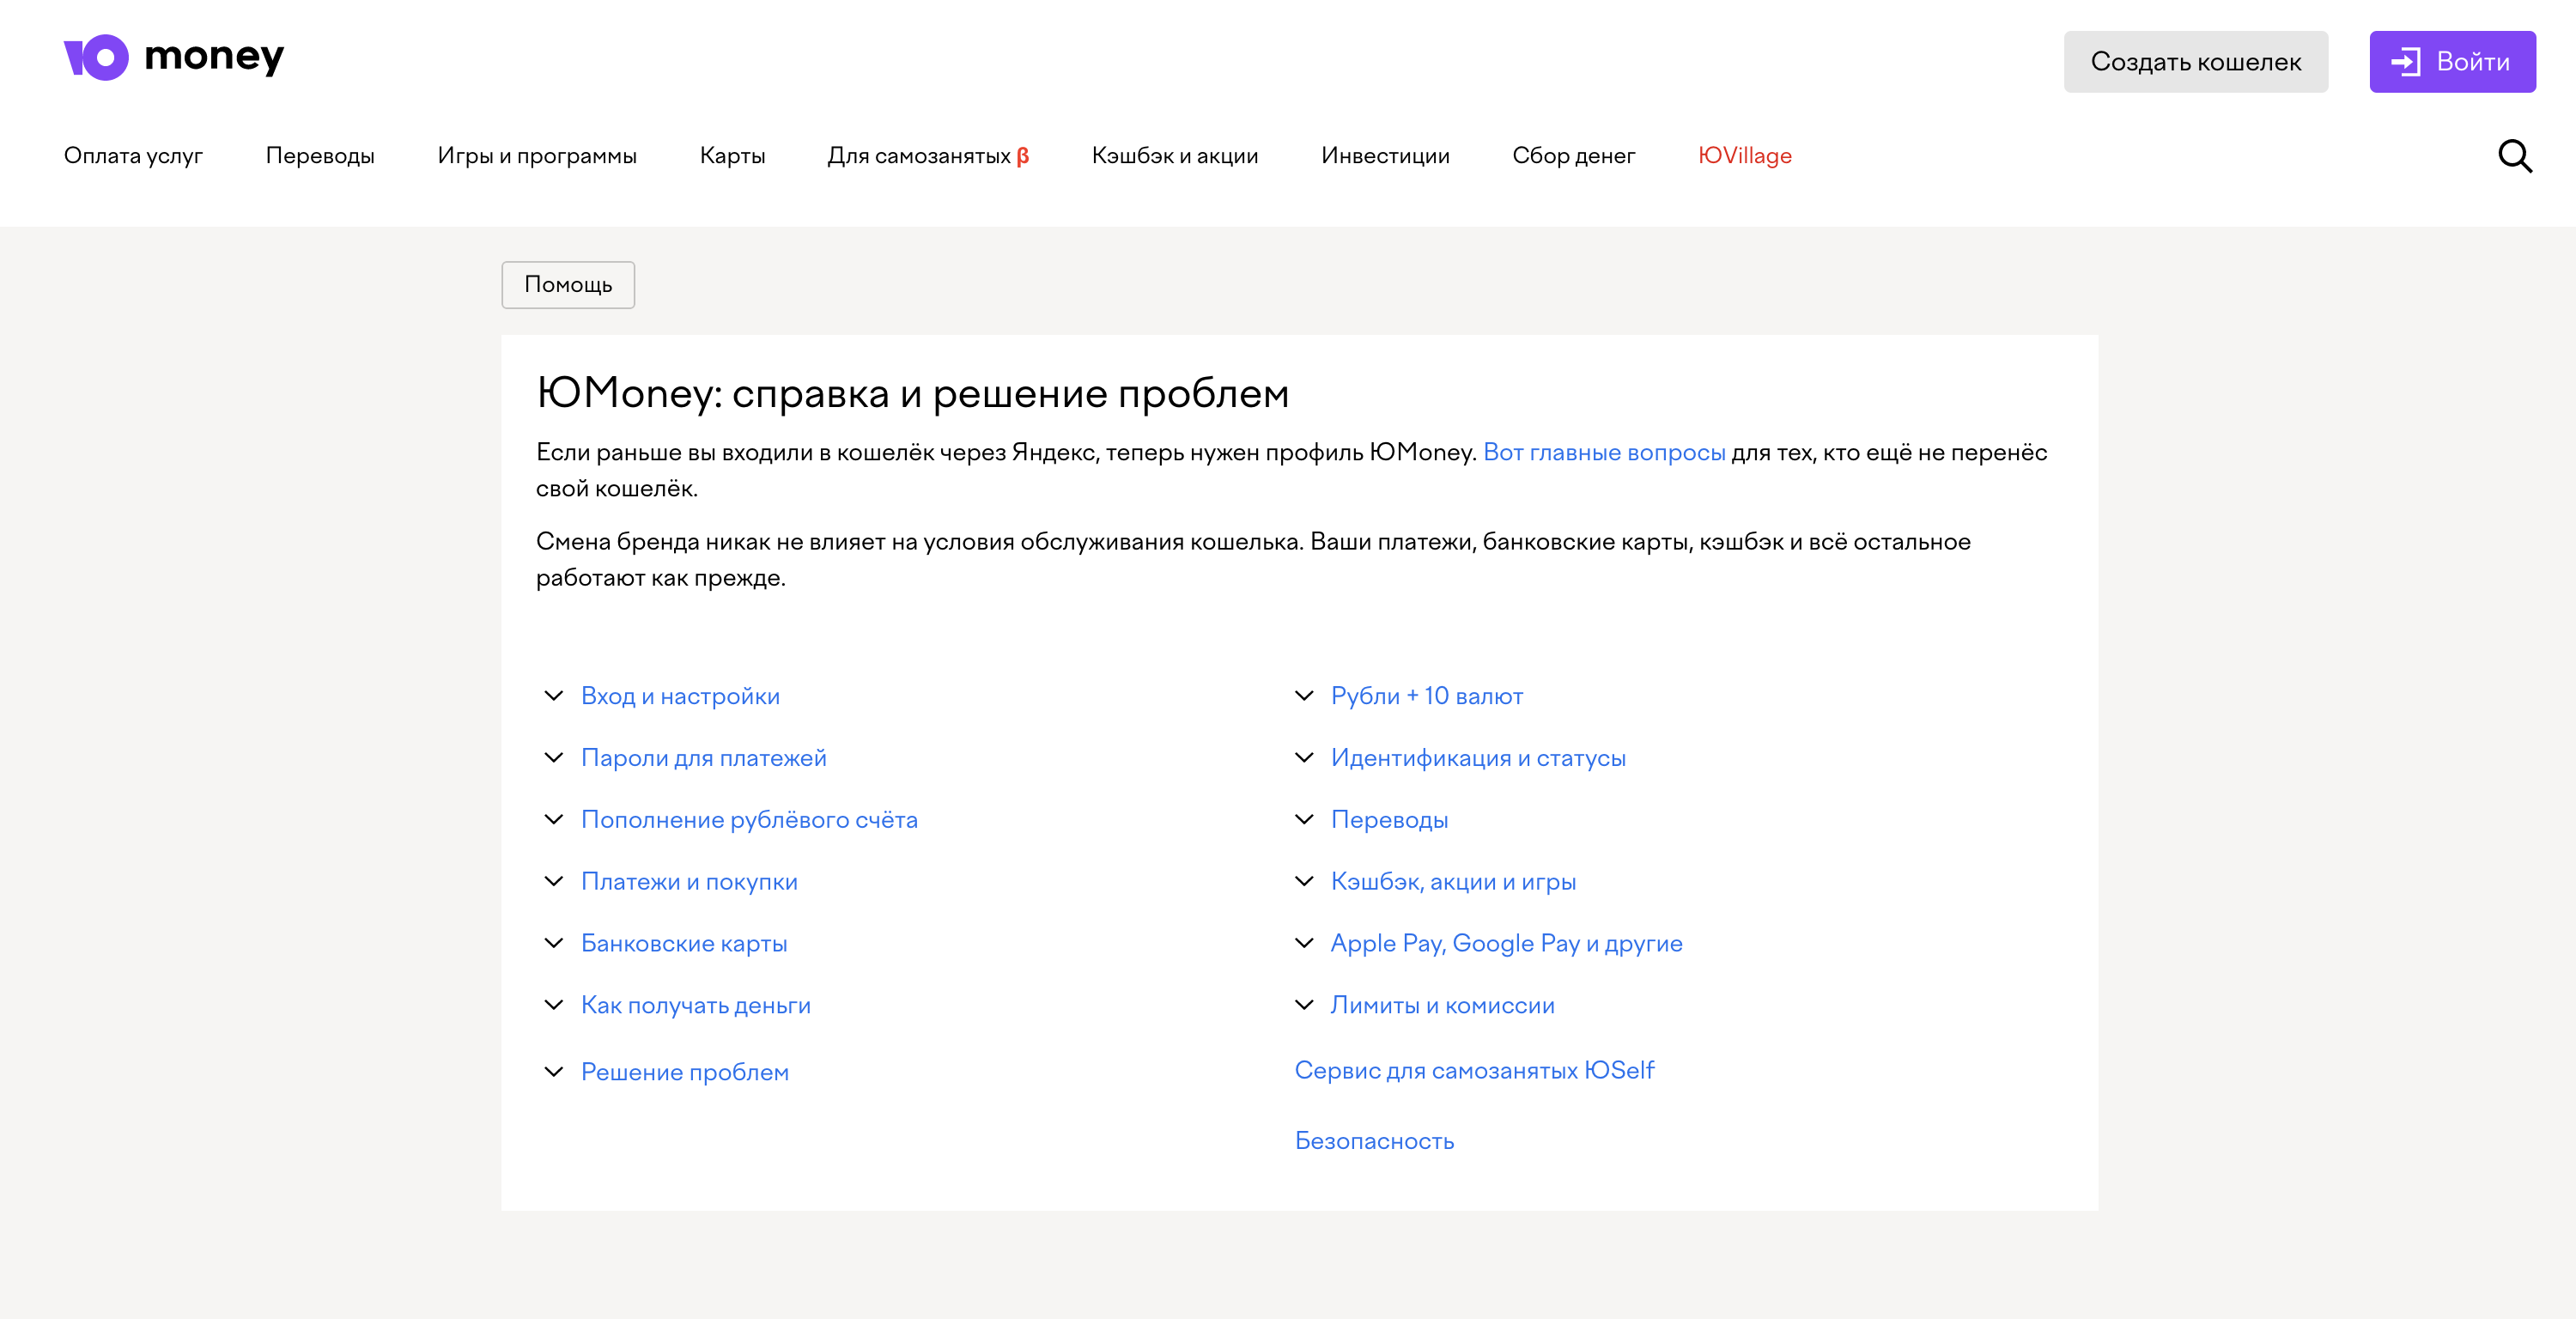Click the ЮMoney logo

click(174, 57)
